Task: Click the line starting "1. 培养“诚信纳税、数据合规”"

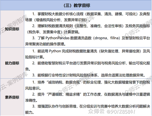Action: click(x=91, y=82)
